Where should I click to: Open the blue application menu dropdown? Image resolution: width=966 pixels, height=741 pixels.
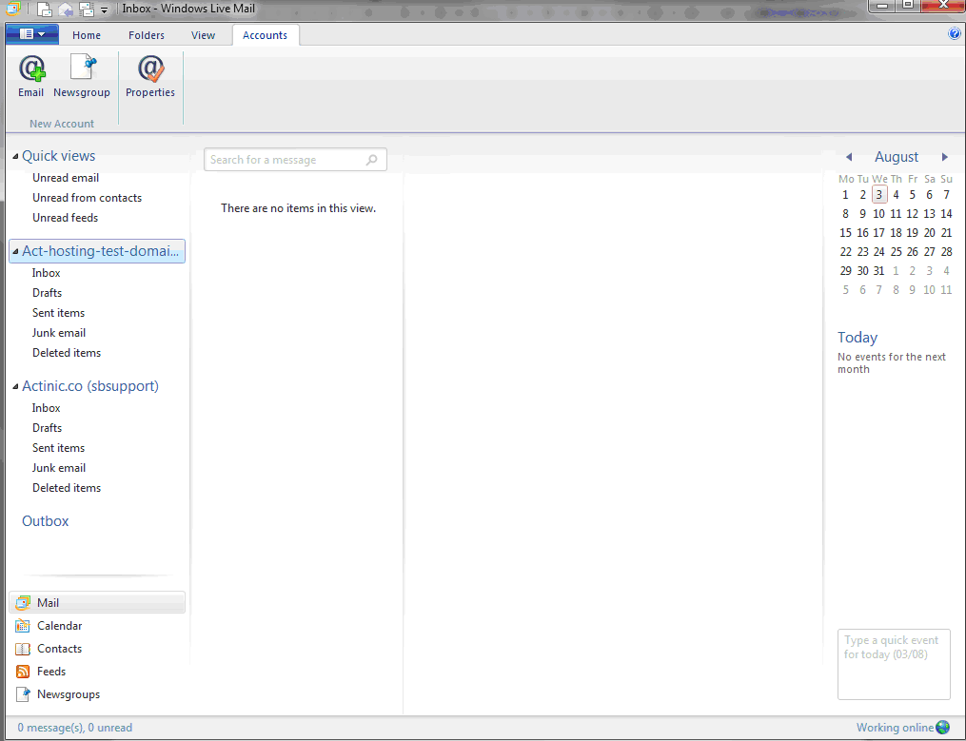tap(32, 34)
